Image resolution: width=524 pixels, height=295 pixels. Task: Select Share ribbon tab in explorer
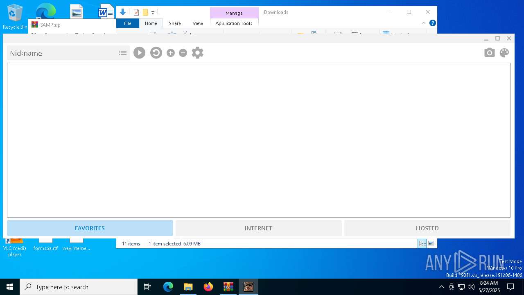tap(175, 23)
